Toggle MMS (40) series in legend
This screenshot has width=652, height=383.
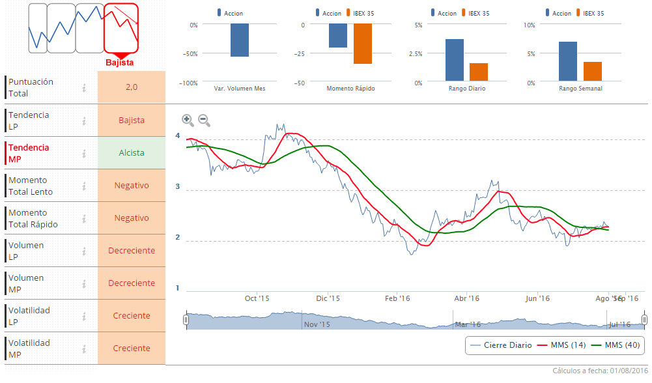click(x=616, y=345)
